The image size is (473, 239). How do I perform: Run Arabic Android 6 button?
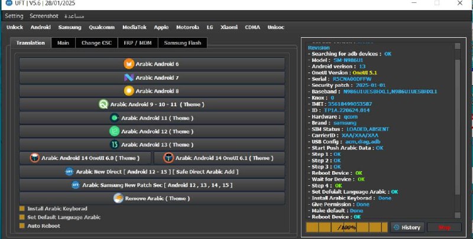[152, 64]
